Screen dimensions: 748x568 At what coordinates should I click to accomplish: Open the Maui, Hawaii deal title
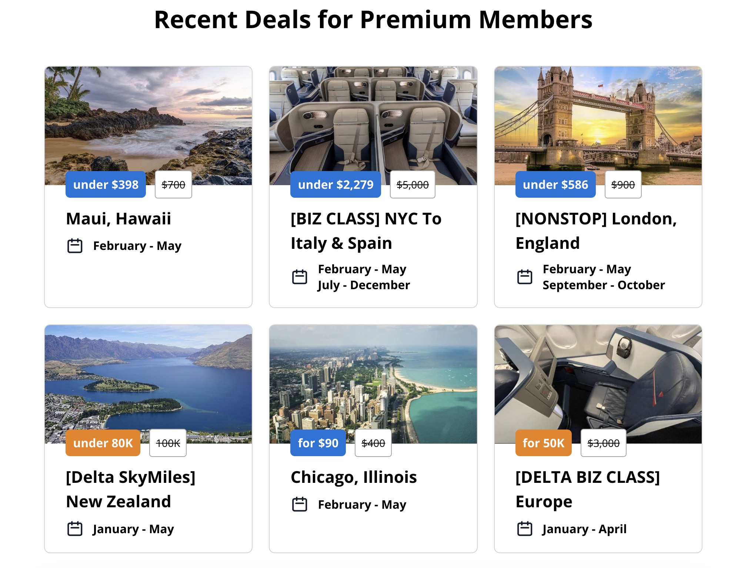tap(118, 218)
